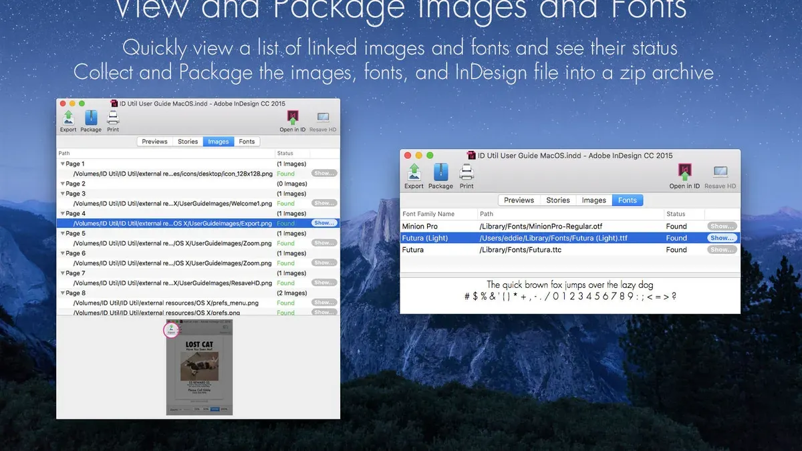The width and height of the screenshot is (802, 451).
Task: Collapse the Page 7 disclosure triangle
Action: coord(63,273)
